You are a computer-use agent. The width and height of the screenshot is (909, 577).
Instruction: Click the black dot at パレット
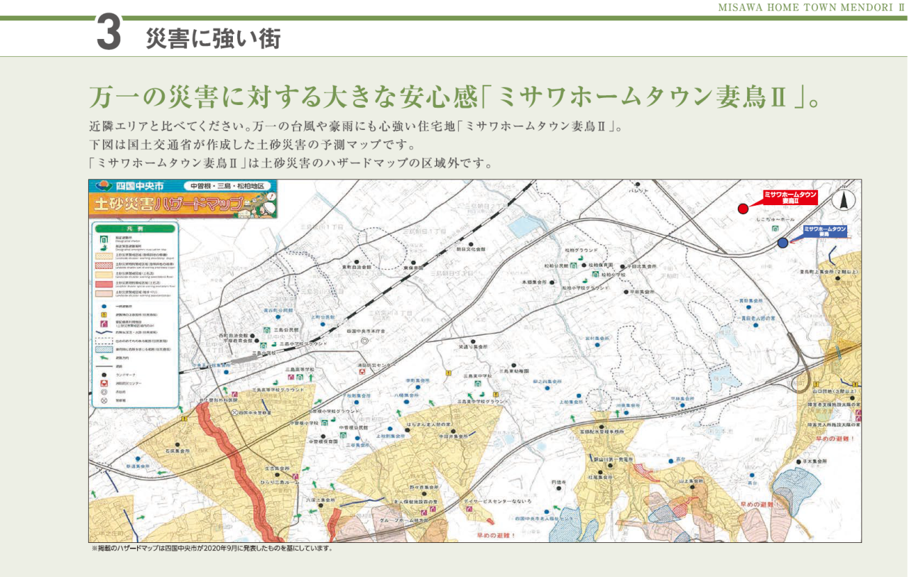[638, 184]
